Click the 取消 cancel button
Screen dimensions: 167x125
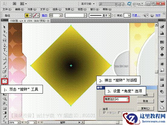coord(146,101)
